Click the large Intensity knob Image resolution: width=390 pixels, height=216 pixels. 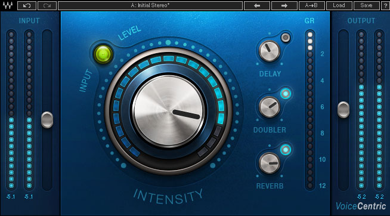169,111
